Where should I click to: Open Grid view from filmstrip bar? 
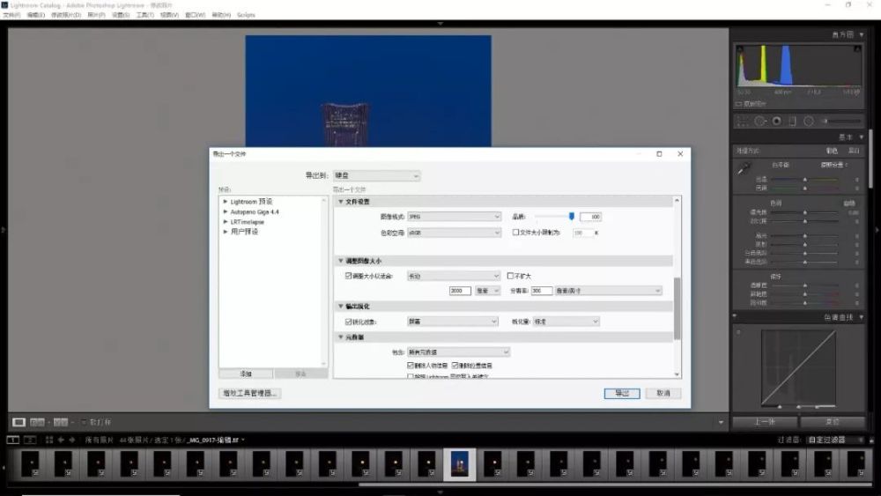(48, 440)
